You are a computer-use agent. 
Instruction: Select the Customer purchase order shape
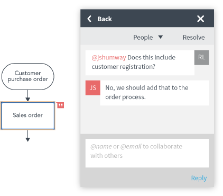coord(28,76)
